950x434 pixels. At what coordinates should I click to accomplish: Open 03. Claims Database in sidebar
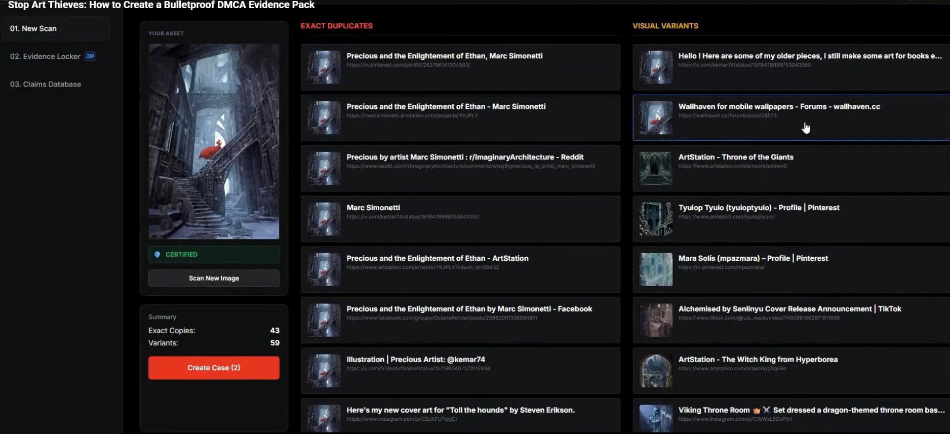pos(46,84)
